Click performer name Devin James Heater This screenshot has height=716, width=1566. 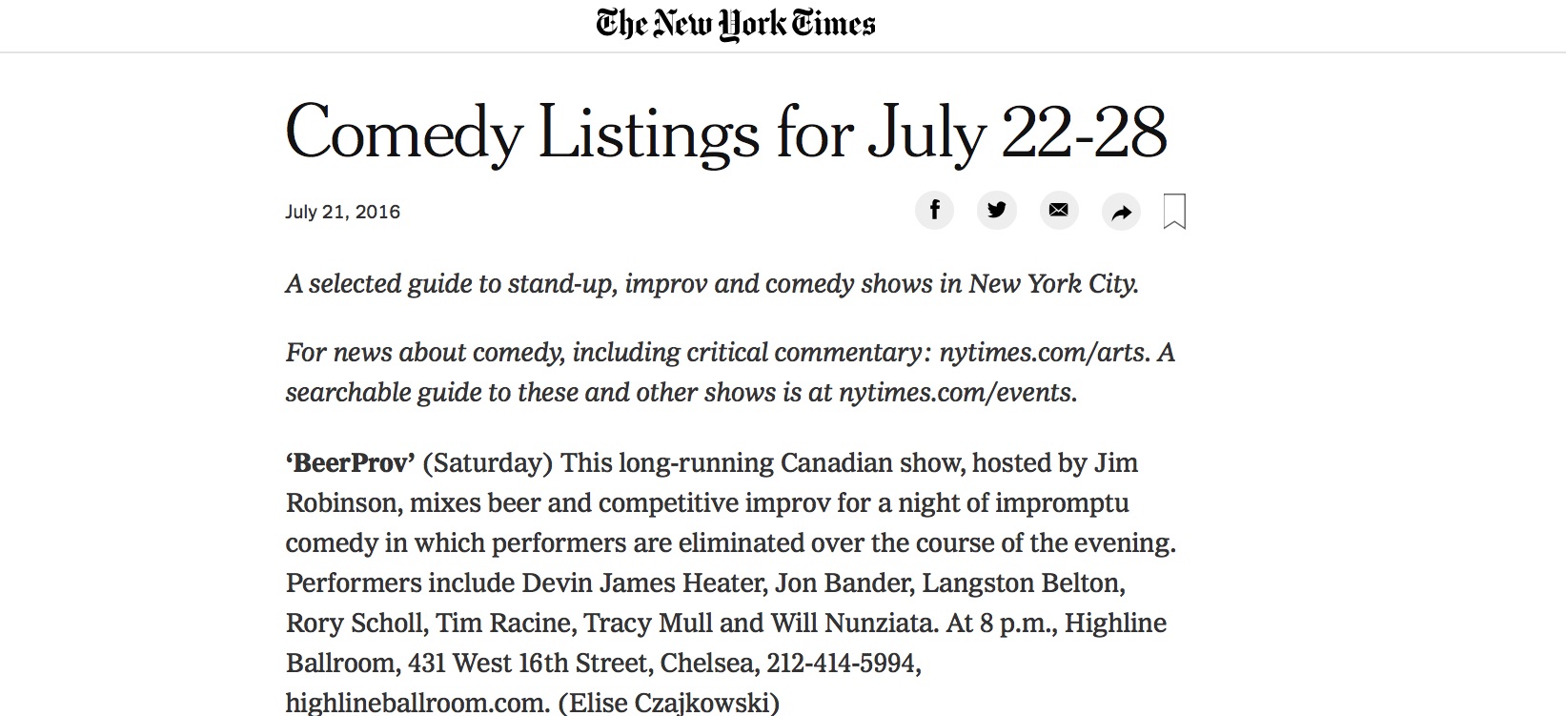coord(643,583)
